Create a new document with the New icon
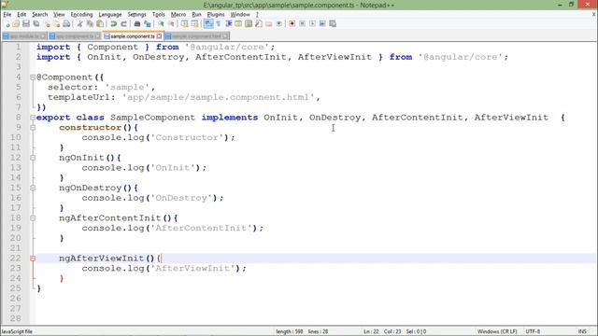Viewport: 598px width, 336px height. click(7, 23)
